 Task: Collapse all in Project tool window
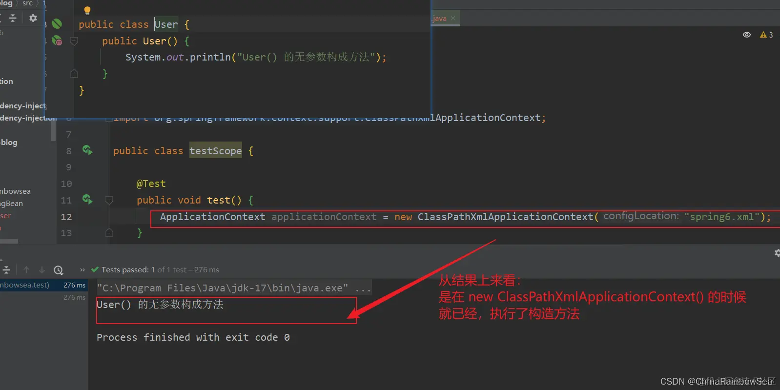[13, 18]
